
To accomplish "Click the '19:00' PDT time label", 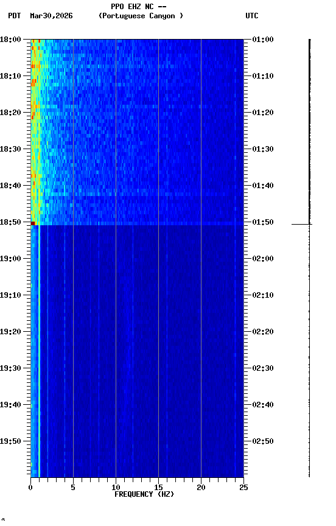I will (10, 259).
